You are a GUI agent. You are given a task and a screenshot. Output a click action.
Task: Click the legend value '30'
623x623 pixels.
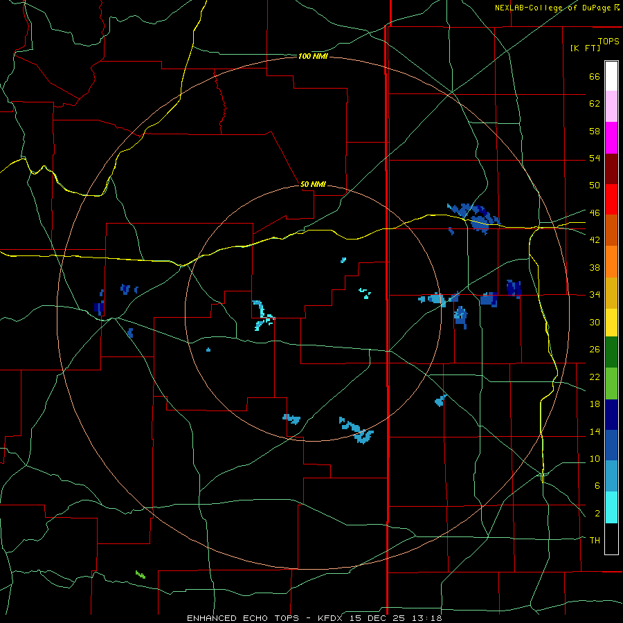pos(595,322)
